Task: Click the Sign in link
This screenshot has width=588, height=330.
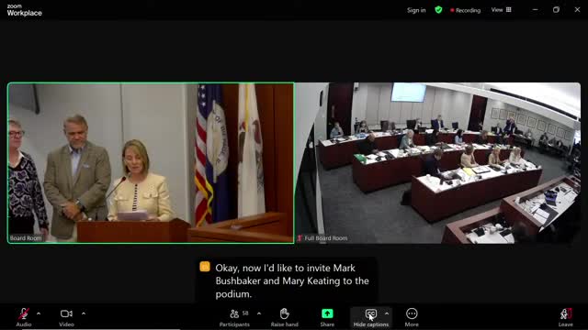Action: 416,10
